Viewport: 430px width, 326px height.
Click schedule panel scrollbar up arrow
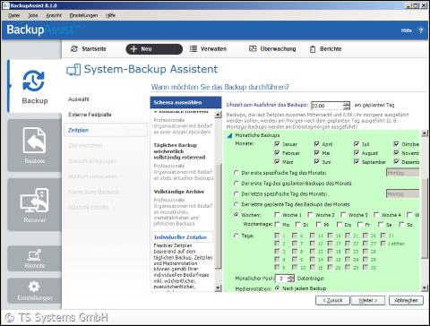[425, 133]
